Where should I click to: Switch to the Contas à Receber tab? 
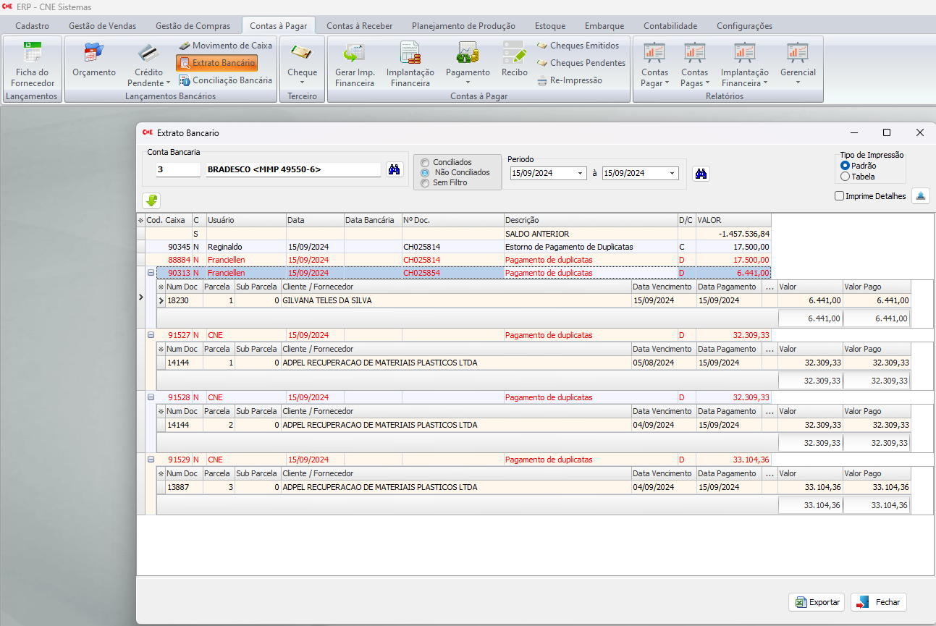(359, 26)
